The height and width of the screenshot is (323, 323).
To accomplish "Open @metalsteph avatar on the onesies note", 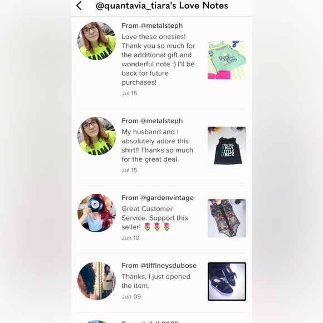I will pos(96,41).
